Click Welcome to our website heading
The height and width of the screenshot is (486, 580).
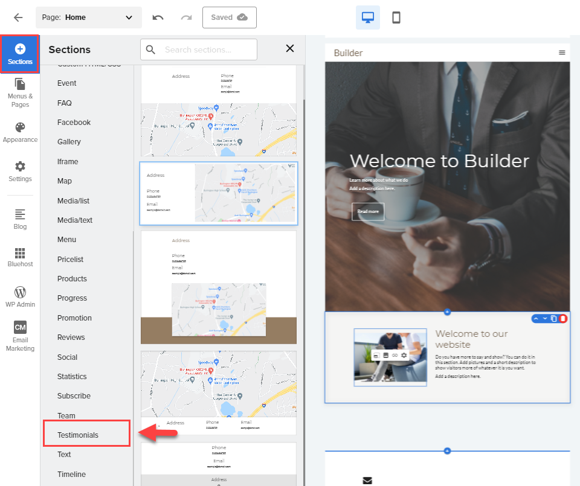[471, 339]
